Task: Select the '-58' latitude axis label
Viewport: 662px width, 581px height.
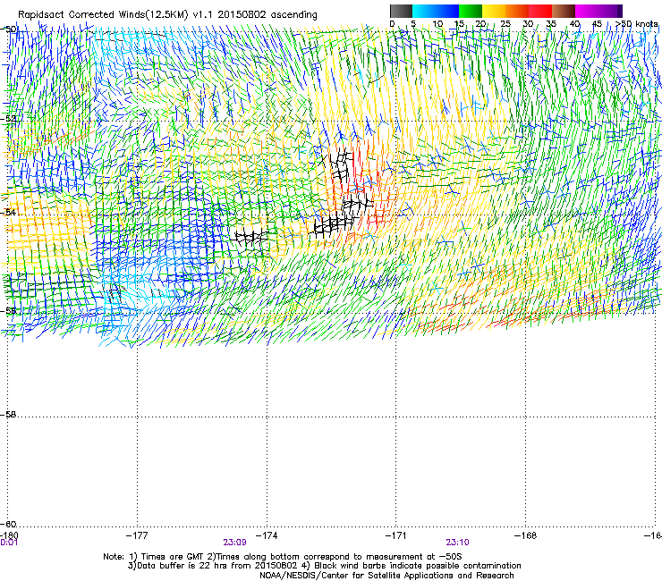Action: pyautogui.click(x=8, y=415)
